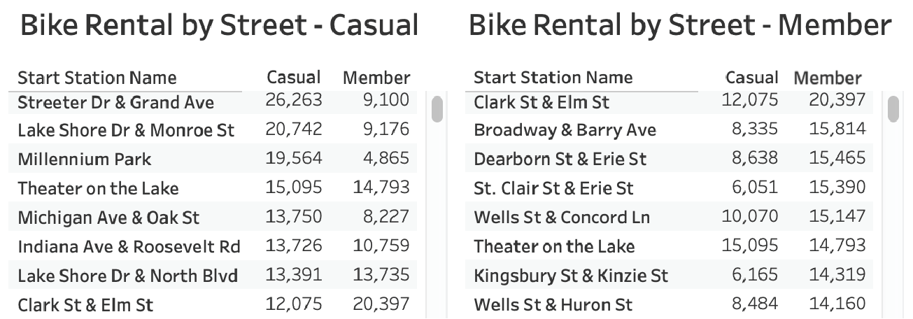
Task: Select the bold Member header in right table
Action: (828, 77)
